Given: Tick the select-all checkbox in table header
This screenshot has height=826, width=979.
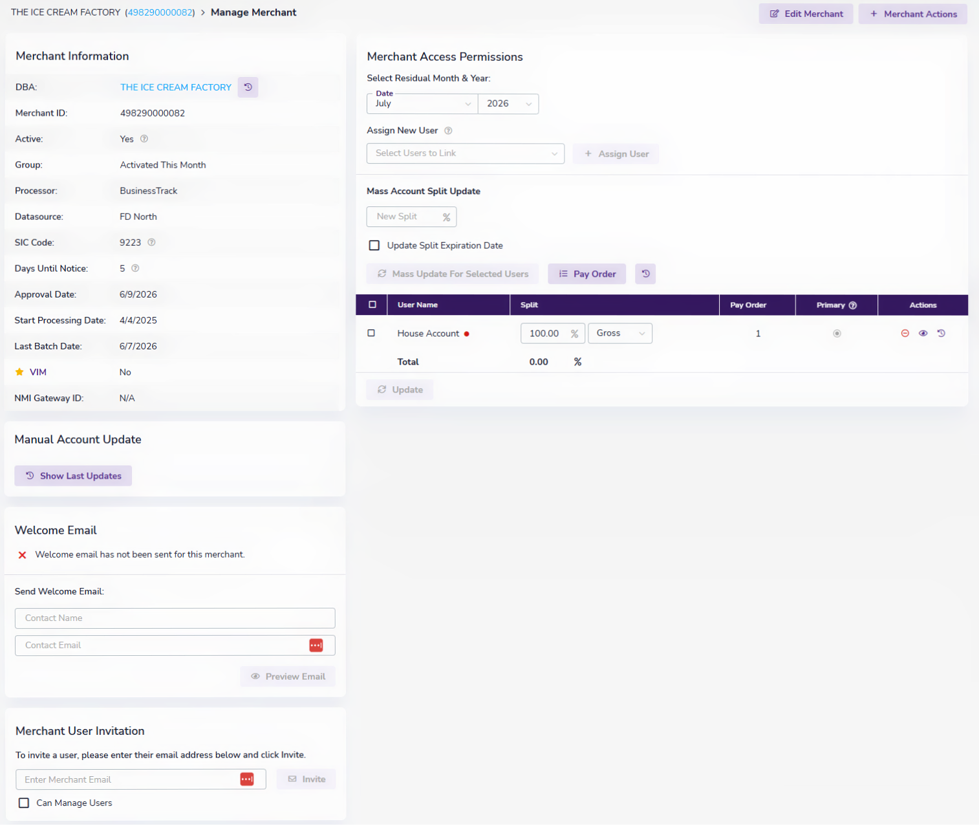Looking at the screenshot, I should (x=372, y=305).
